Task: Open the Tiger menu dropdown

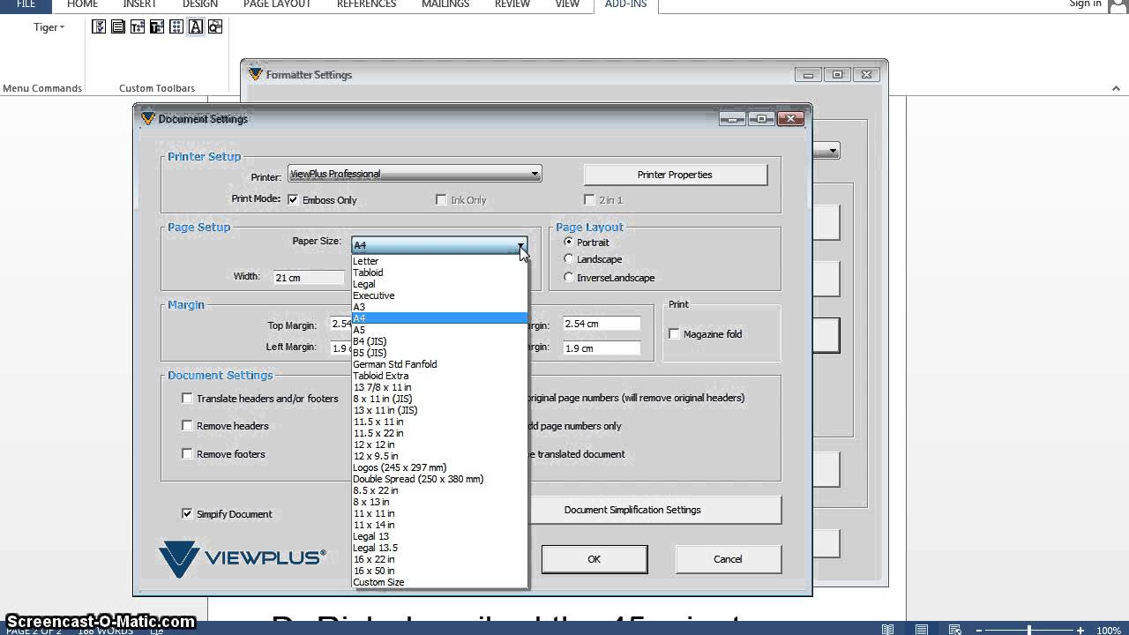Action: [49, 27]
